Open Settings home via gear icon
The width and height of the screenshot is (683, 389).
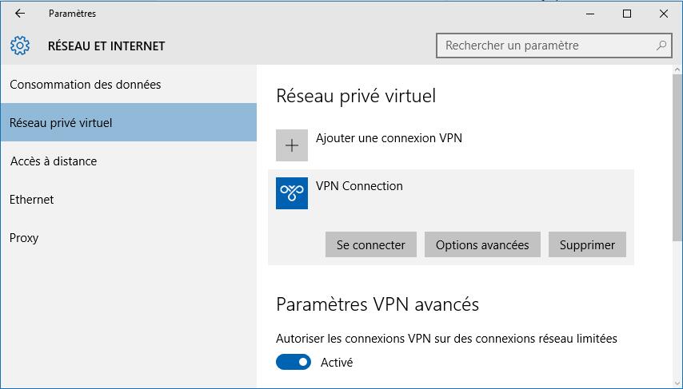[20, 46]
